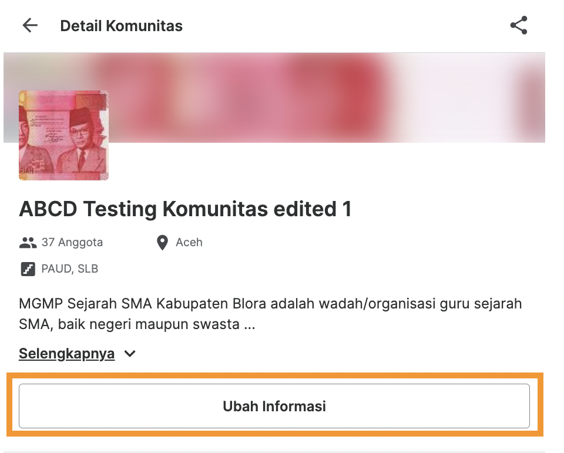This screenshot has width=564, height=453.
Task: Click the stairs education level icon
Action: pos(28,269)
